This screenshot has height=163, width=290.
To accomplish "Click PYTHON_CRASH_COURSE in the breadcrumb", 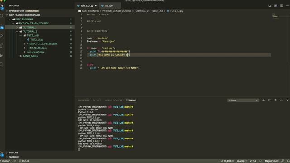I will 116,11.
